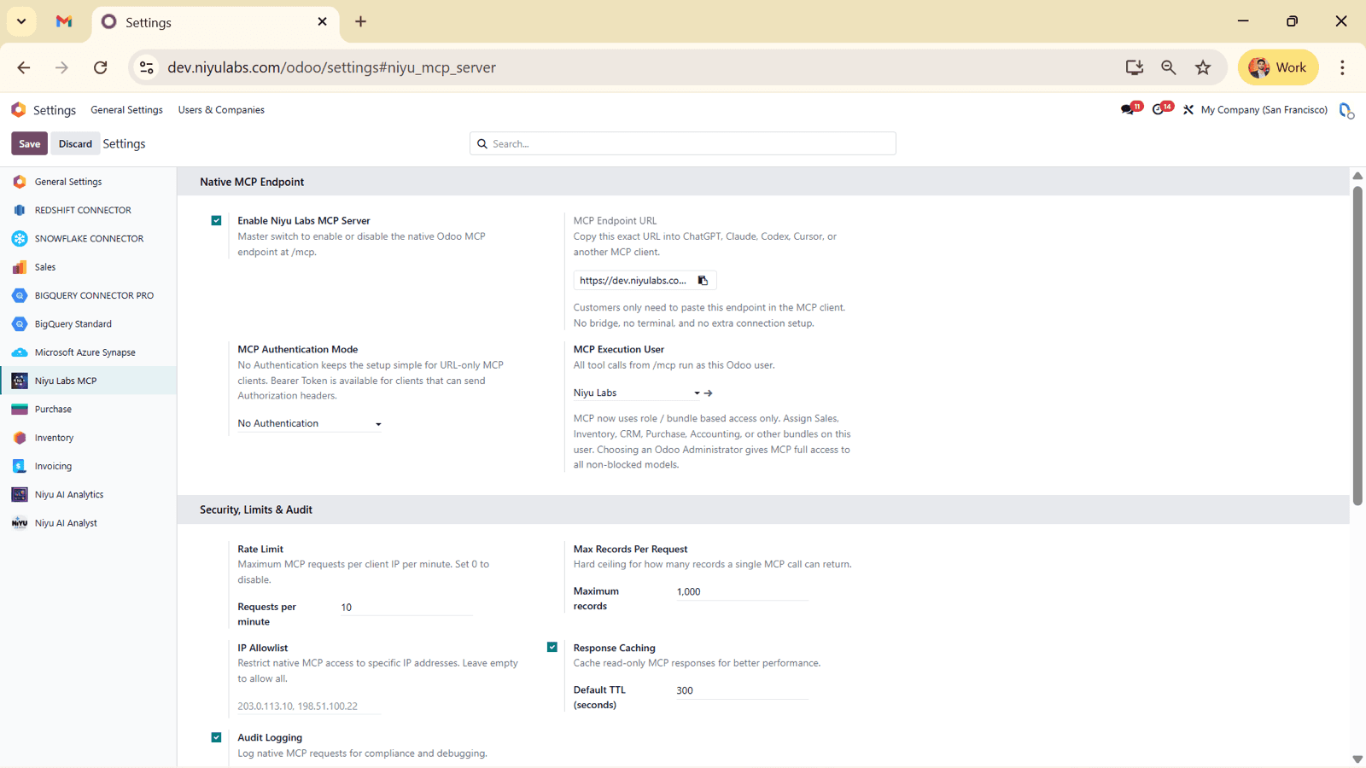Click the page vertical scrollbar thumb
1366x768 pixels.
[x=1357, y=346]
